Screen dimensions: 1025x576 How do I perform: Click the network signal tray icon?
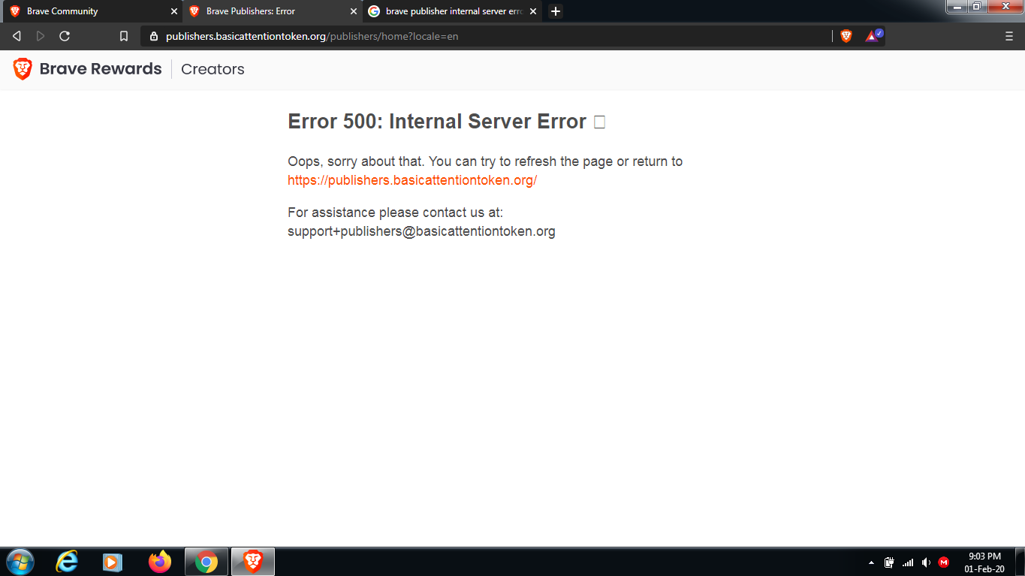908,562
